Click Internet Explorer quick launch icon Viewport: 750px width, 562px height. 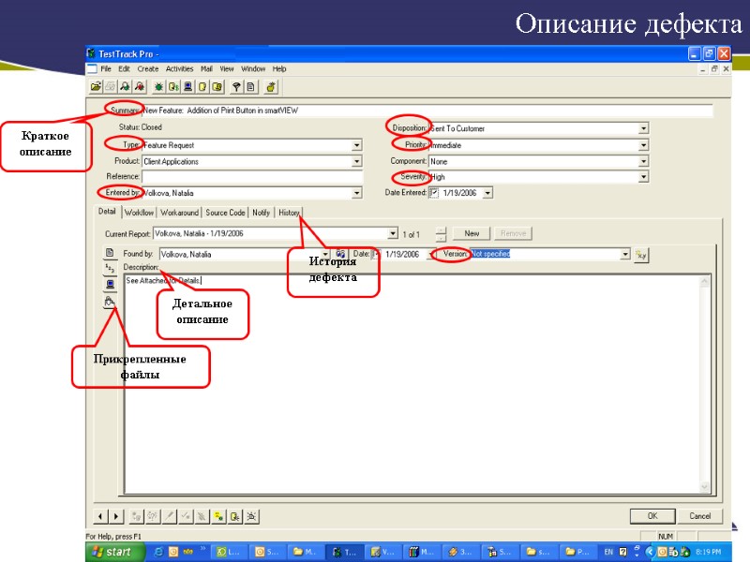[157, 552]
